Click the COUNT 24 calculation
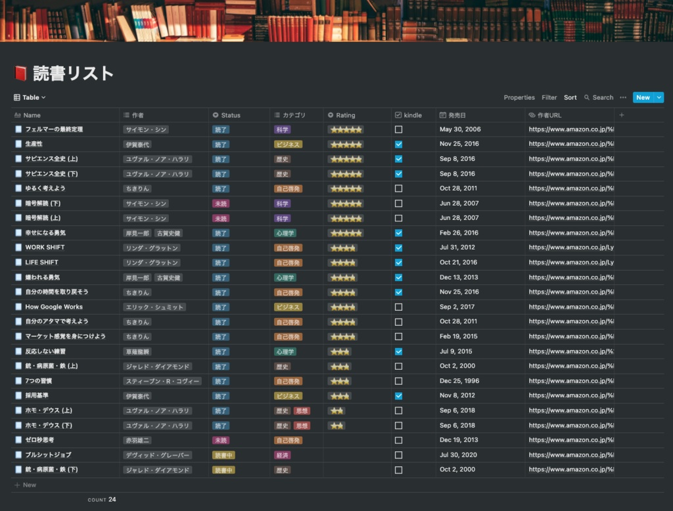The image size is (673, 511). pos(102,499)
